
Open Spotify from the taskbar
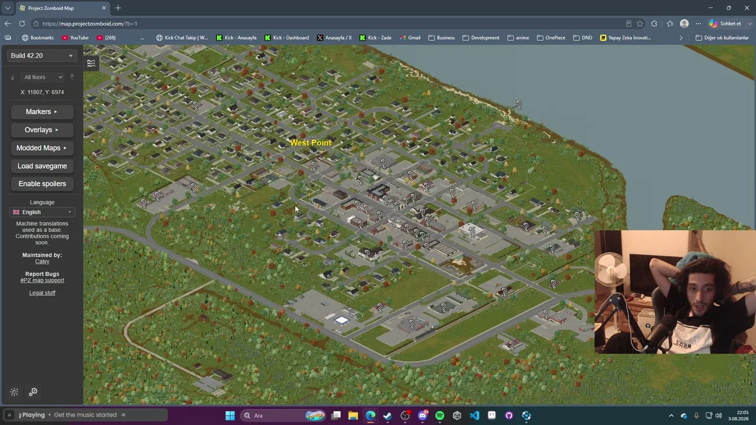[x=439, y=416]
